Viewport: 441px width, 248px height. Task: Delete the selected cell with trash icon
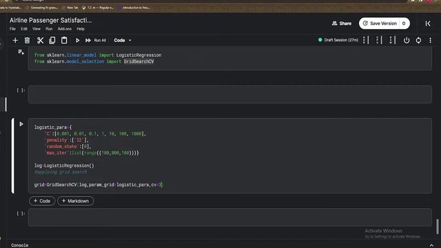(x=27, y=41)
